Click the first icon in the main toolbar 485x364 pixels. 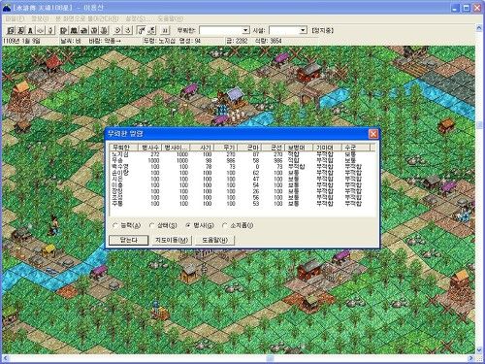[11, 30]
